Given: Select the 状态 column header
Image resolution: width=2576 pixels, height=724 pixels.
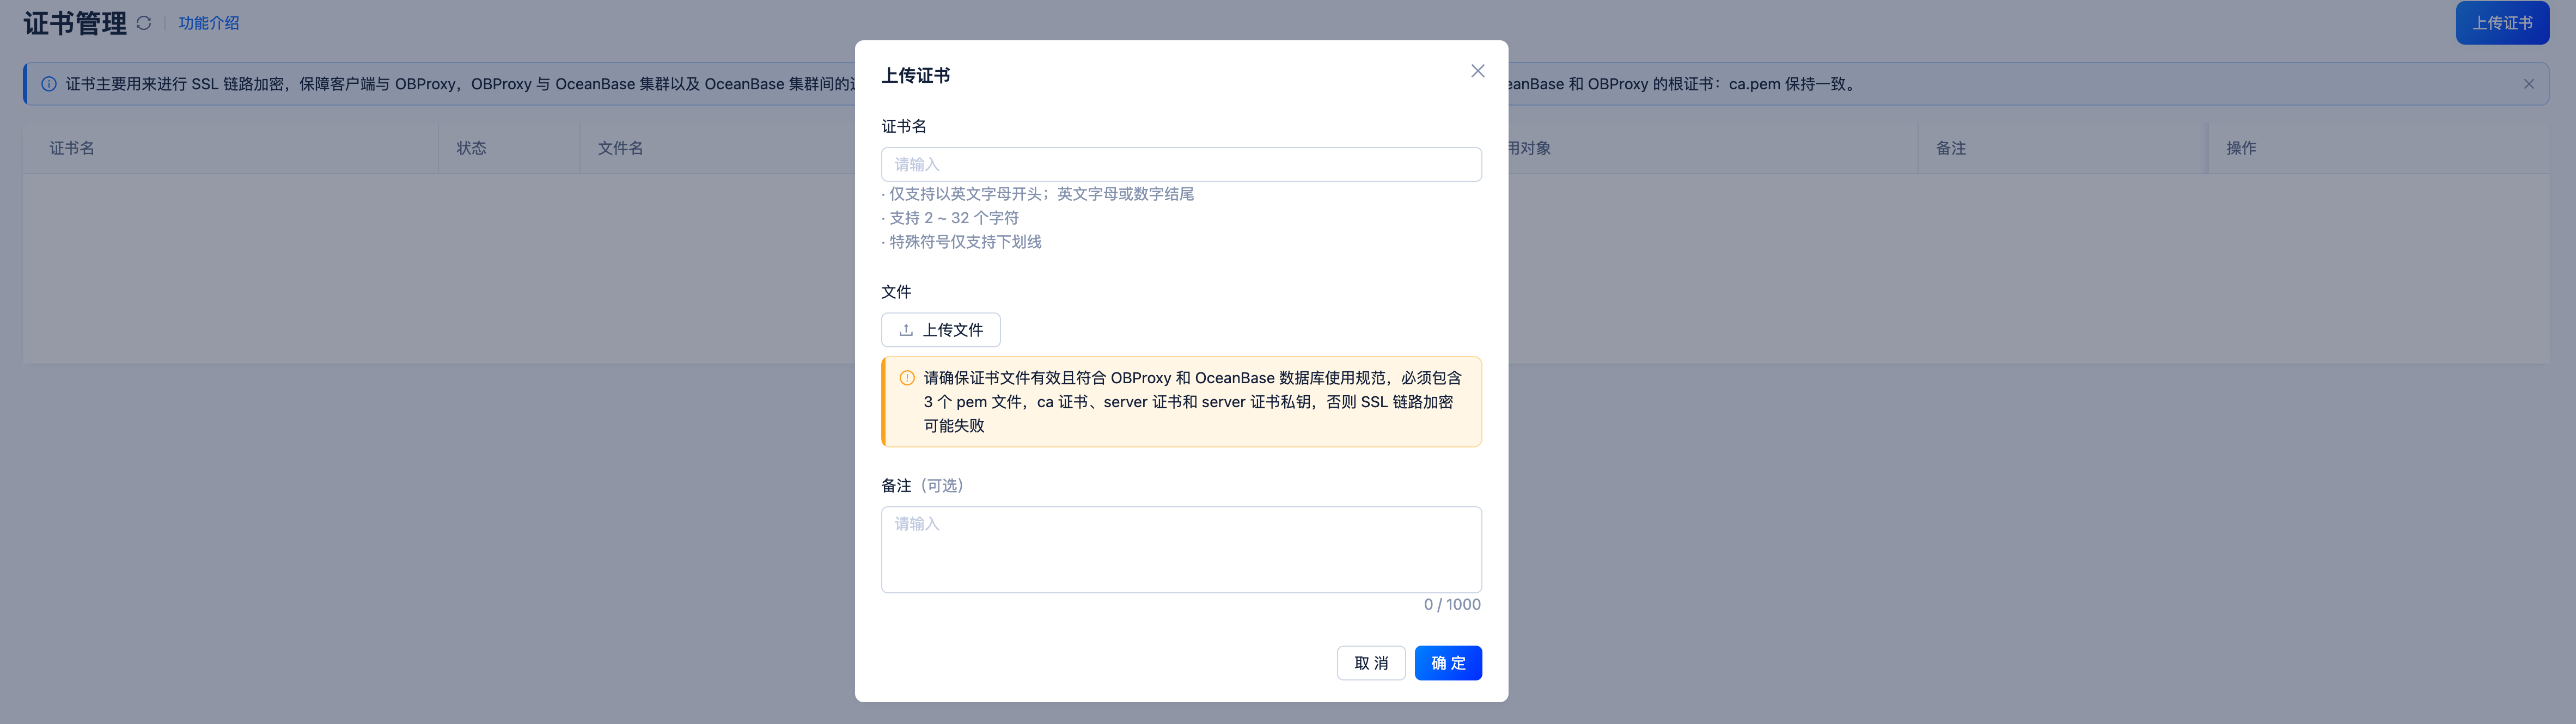Looking at the screenshot, I should click(472, 147).
